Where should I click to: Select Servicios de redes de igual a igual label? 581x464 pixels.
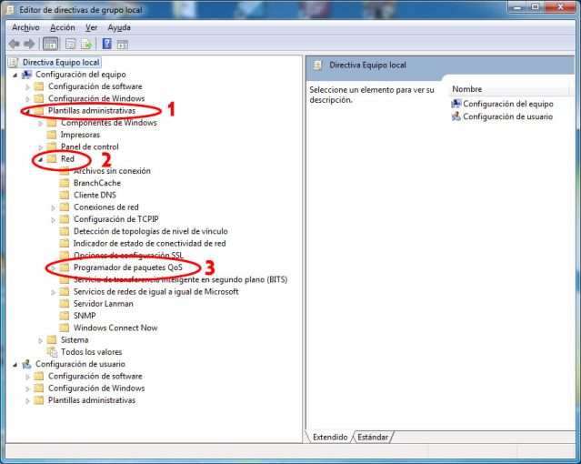coord(155,291)
